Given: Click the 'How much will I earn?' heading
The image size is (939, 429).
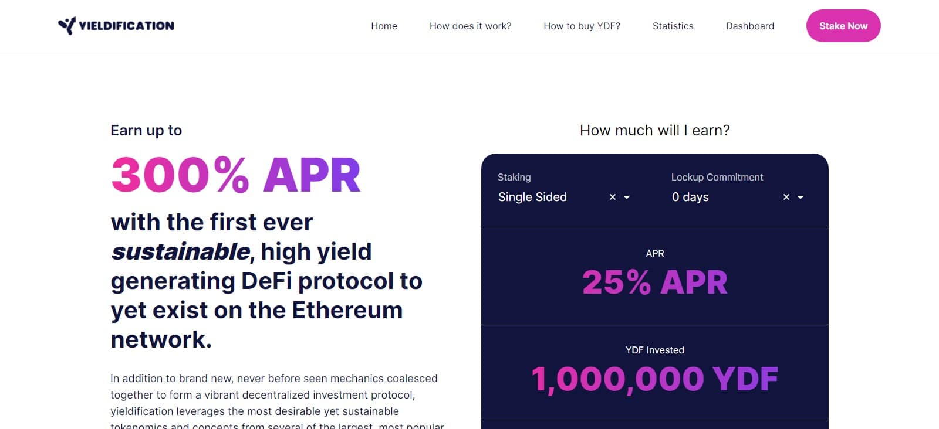Looking at the screenshot, I should [x=654, y=130].
